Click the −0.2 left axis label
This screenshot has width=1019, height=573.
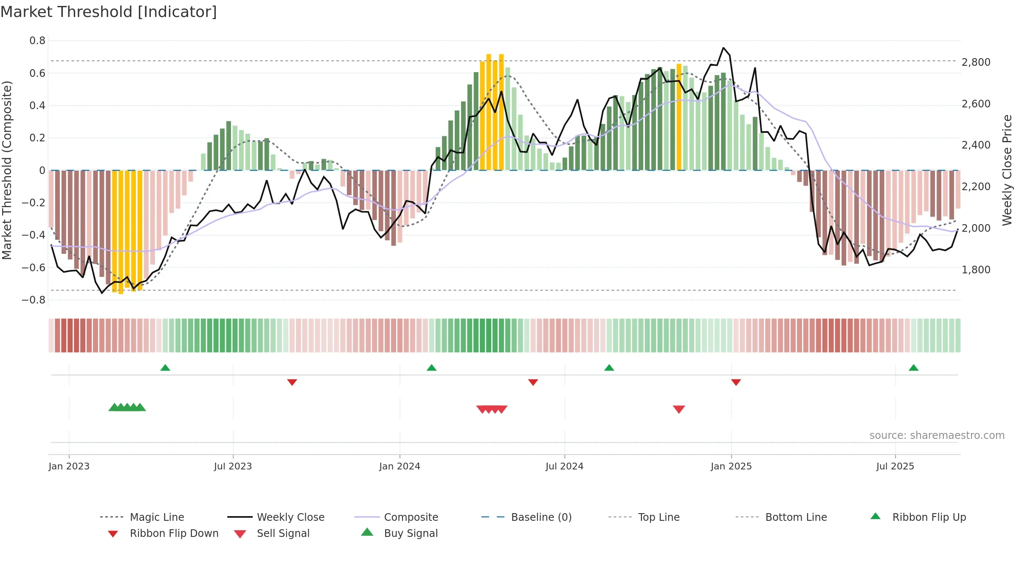tap(34, 203)
